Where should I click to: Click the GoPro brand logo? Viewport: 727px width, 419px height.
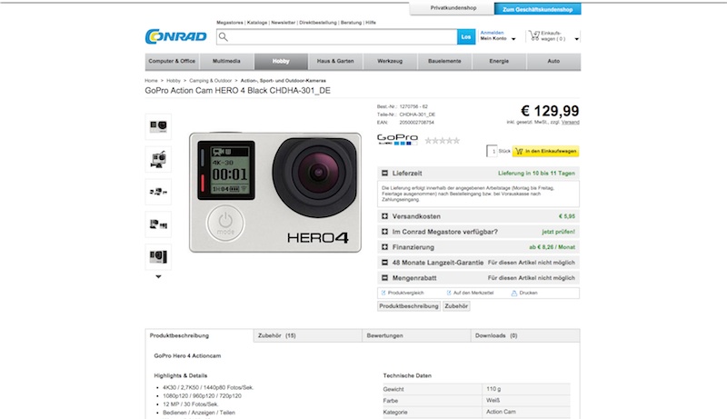(x=397, y=139)
